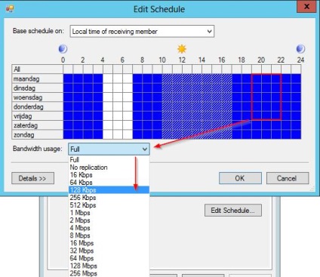Click the Cancel button
This screenshot has width=320, height=277.
click(x=288, y=178)
